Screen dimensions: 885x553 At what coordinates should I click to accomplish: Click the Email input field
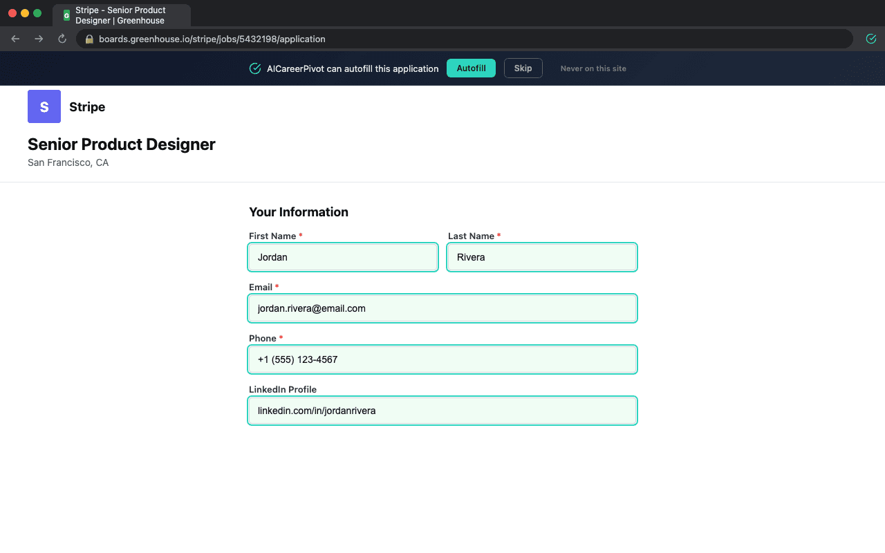tap(442, 308)
